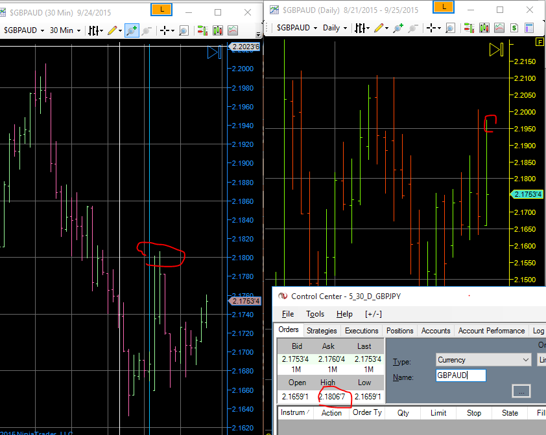The image size is (546, 435).
Task: Open chart style menu in Daily chart
Action: pyautogui.click(x=363, y=28)
